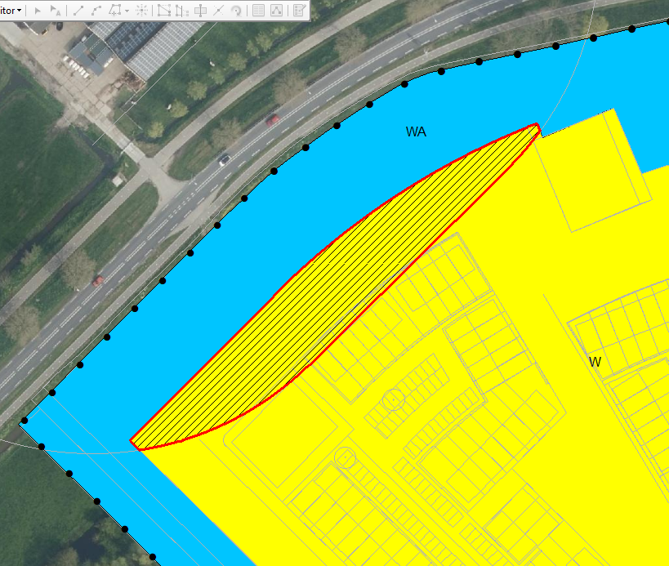Click the W label on the map

pyautogui.click(x=595, y=362)
